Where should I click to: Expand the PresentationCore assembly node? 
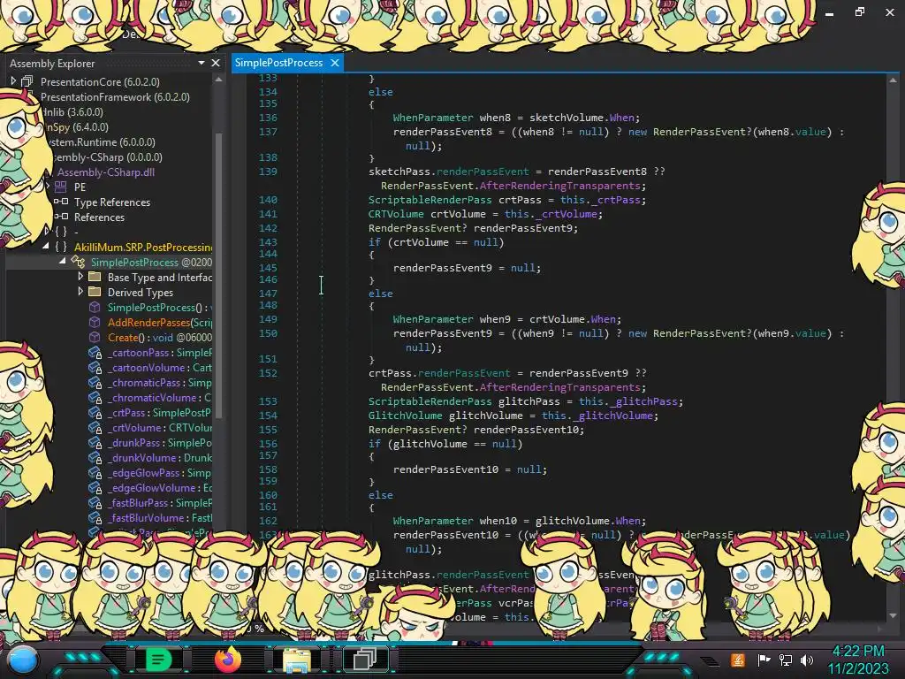[12, 81]
